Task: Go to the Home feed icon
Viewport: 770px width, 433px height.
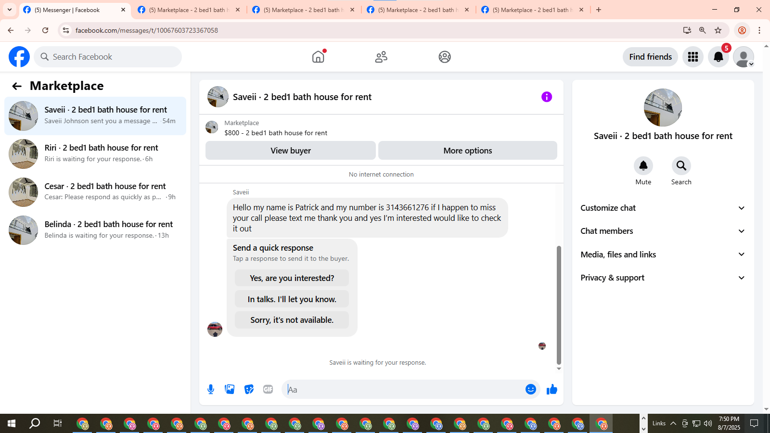Action: (318, 57)
